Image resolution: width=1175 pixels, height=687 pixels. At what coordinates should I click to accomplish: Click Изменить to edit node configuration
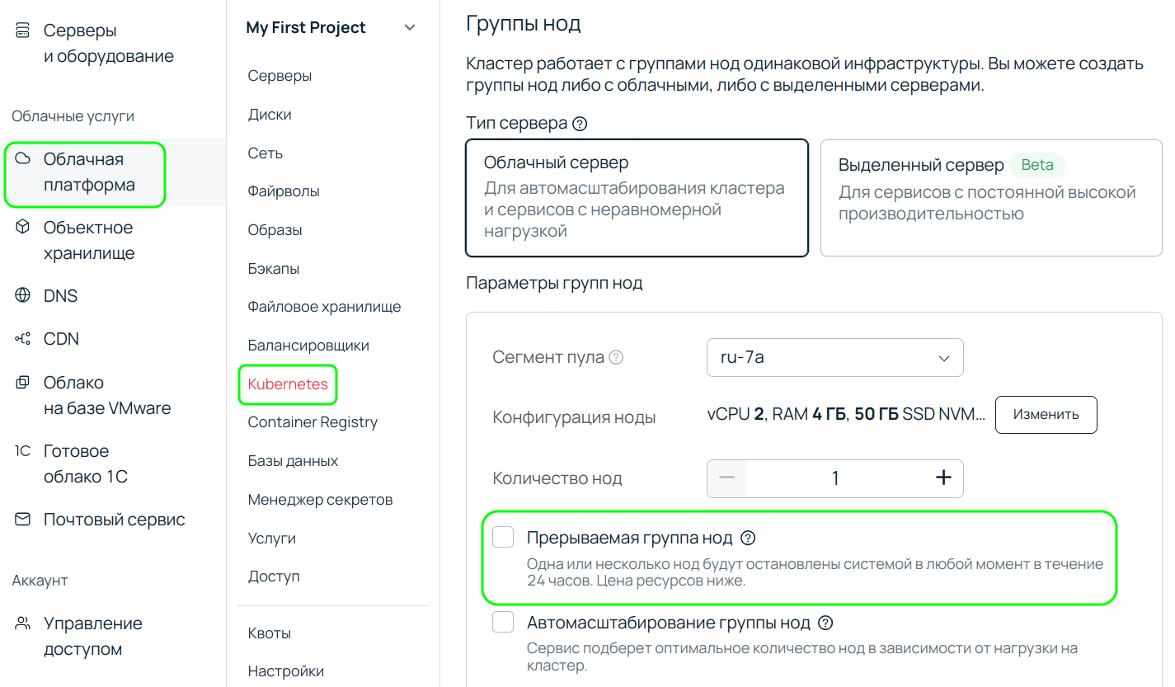click(x=1046, y=414)
